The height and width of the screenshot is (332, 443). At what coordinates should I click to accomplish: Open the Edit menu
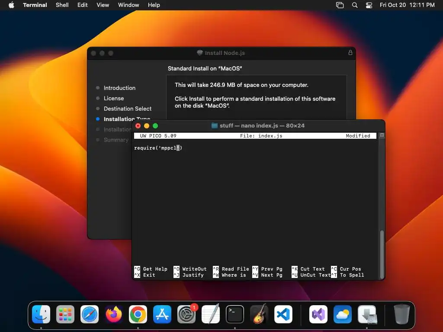83,5
